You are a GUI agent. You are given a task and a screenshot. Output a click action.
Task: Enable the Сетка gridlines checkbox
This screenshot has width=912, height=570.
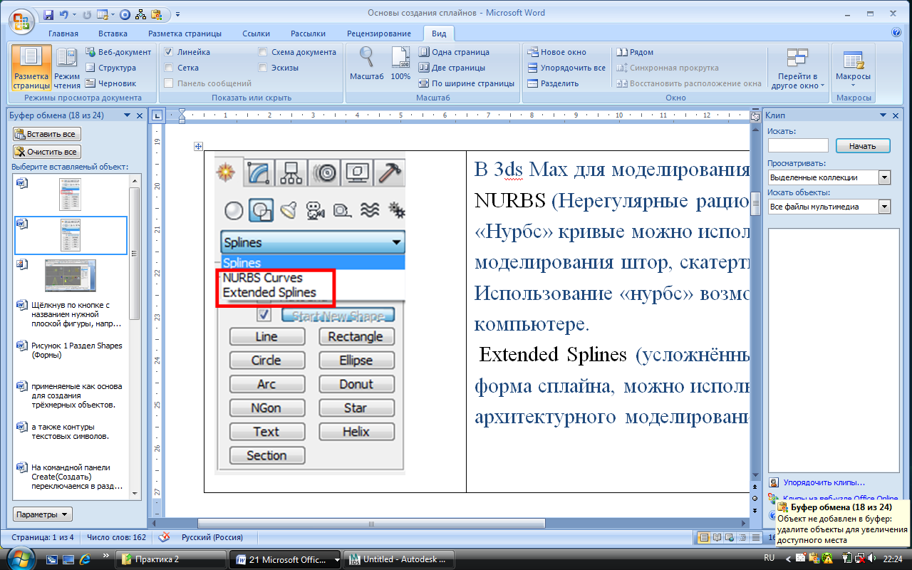click(x=169, y=68)
